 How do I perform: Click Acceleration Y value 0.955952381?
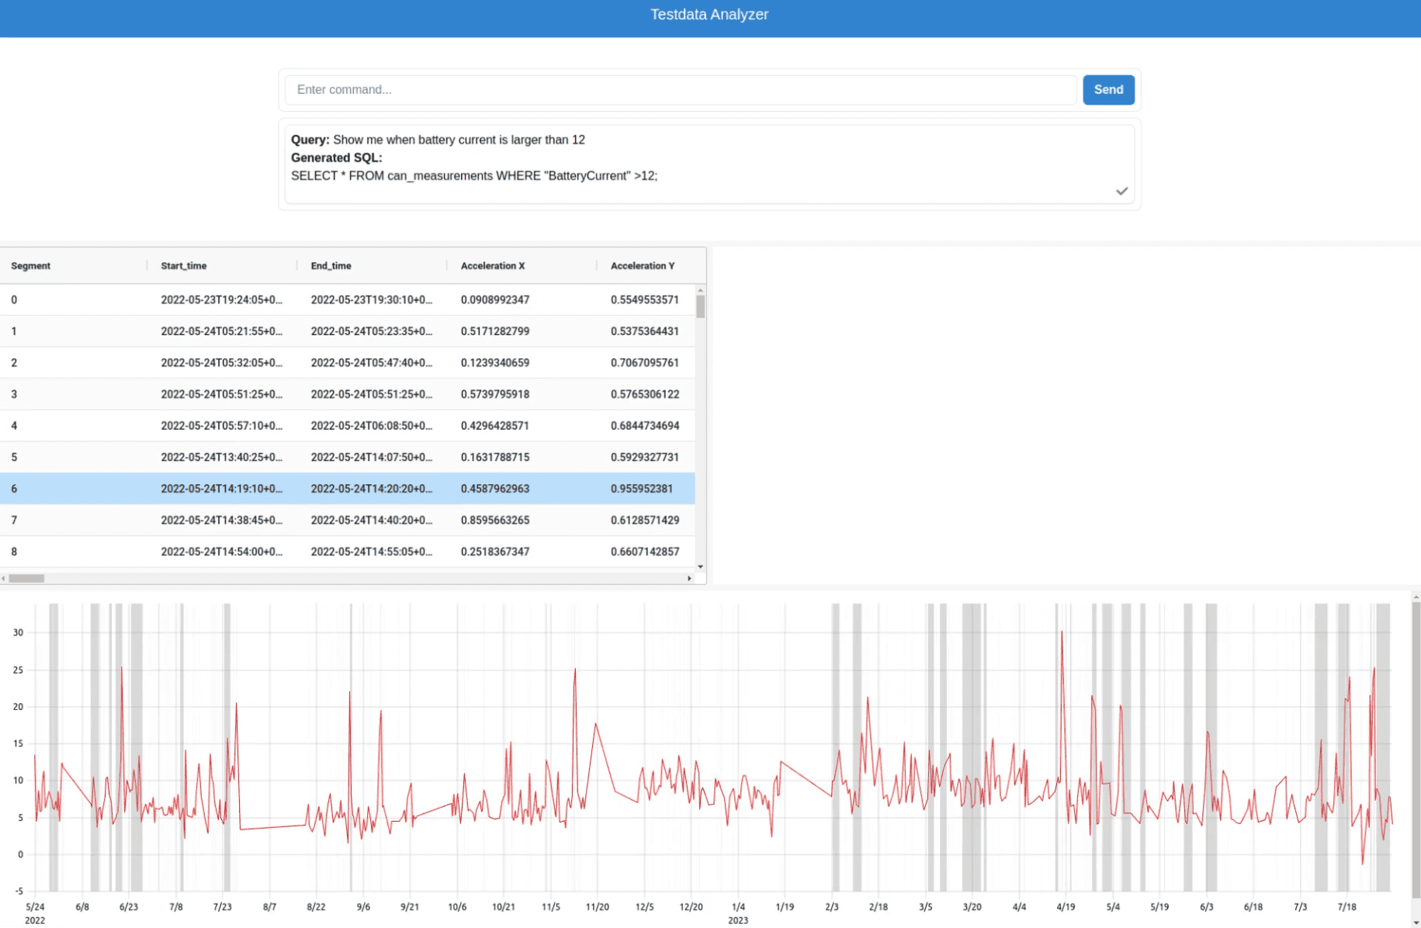(x=642, y=489)
